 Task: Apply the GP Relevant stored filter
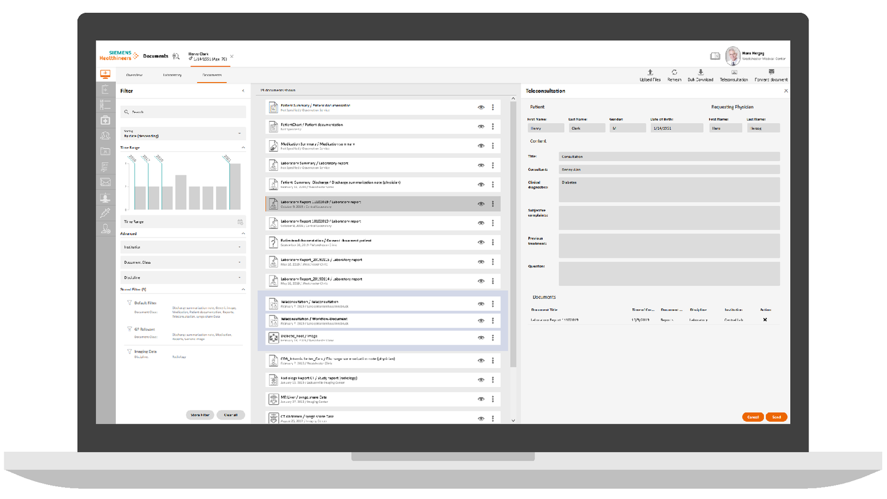pyautogui.click(x=144, y=329)
